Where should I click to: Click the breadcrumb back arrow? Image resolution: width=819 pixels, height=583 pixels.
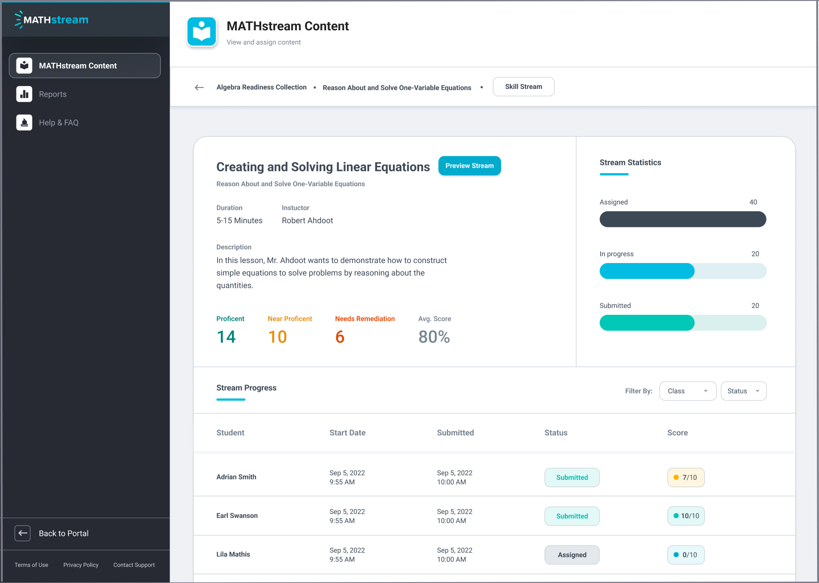(199, 87)
